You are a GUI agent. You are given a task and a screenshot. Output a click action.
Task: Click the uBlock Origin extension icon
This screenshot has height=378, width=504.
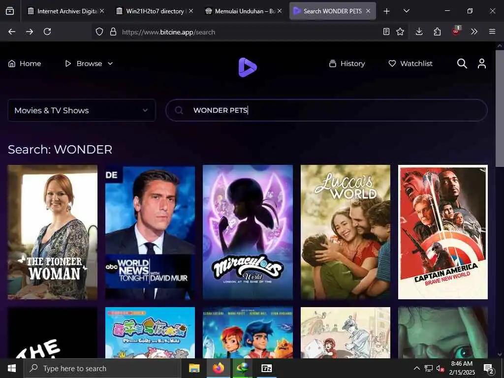click(x=456, y=31)
